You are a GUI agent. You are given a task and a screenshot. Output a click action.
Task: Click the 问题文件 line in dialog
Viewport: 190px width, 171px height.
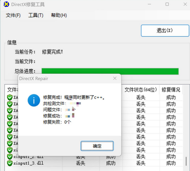click(x=59, y=110)
